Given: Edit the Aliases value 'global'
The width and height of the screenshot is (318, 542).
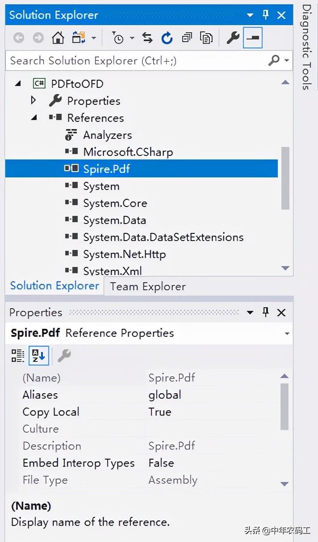Looking at the screenshot, I should click(165, 395).
